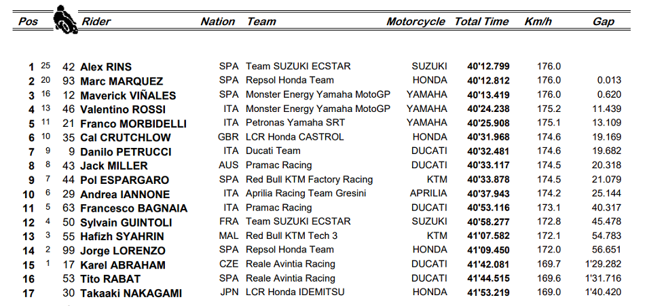Select rider name Marc MARQUEZ

(122, 81)
